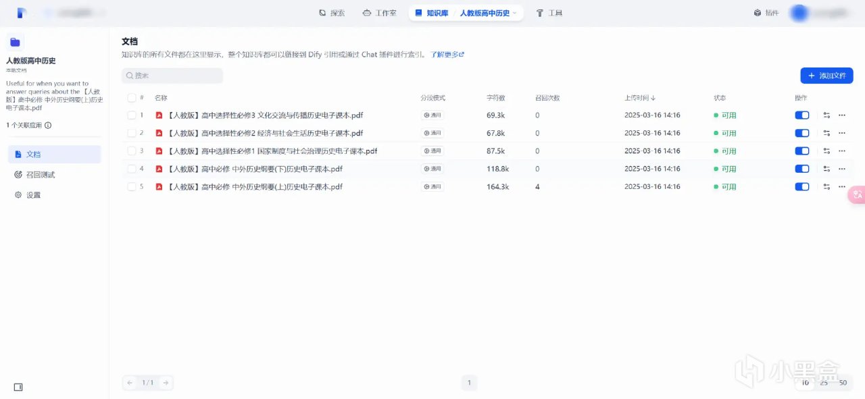Sort by 上传时间 column header
The image size is (865, 399).
640,98
